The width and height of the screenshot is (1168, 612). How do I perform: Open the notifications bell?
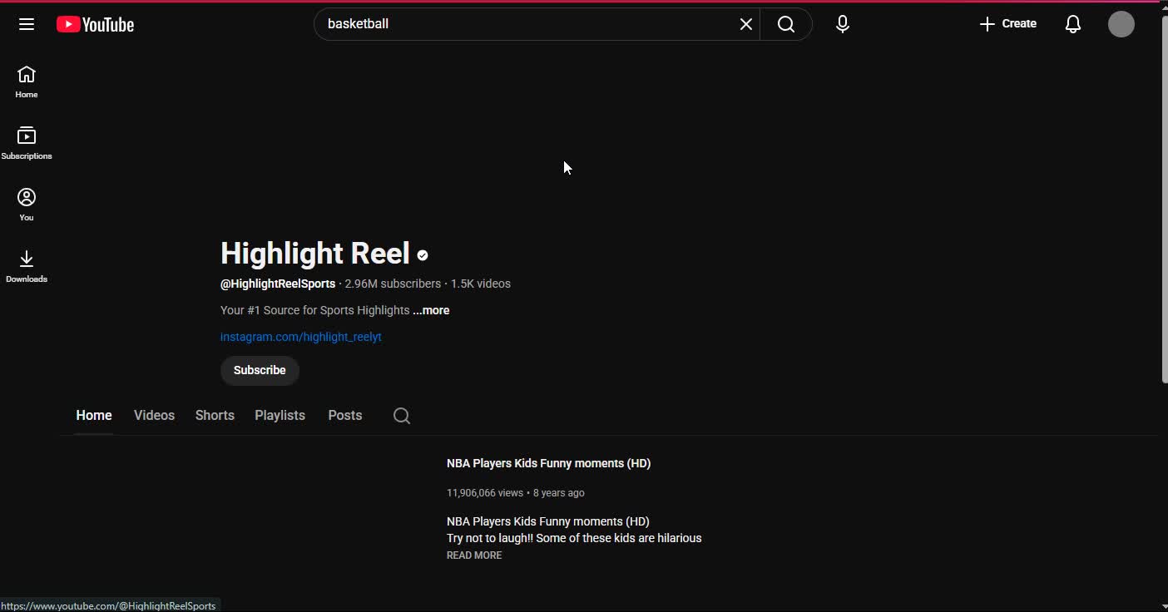[x=1072, y=24]
